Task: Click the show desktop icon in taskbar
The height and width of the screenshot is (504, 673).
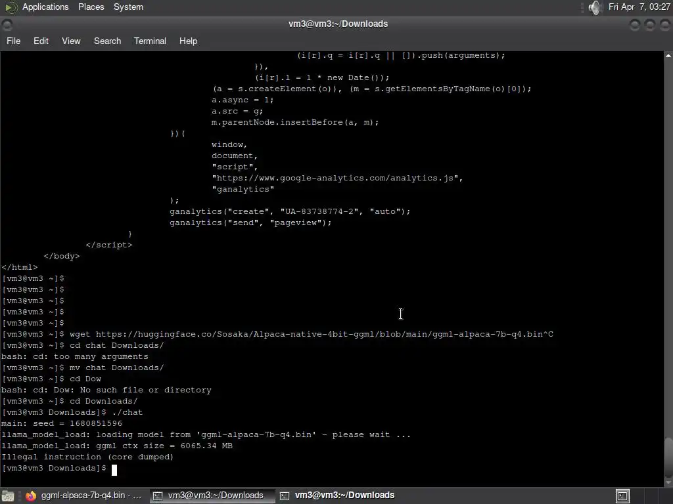Action: [x=8, y=496]
